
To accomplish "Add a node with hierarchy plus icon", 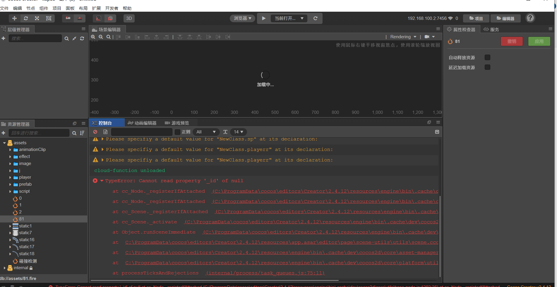I will click(4, 38).
